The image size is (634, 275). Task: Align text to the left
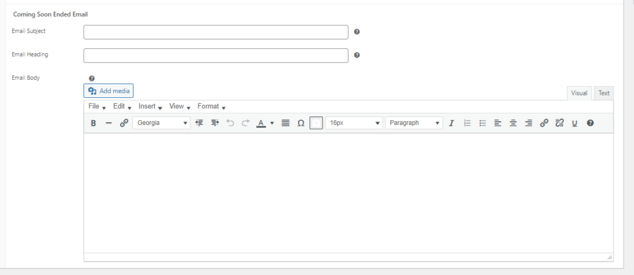point(498,123)
